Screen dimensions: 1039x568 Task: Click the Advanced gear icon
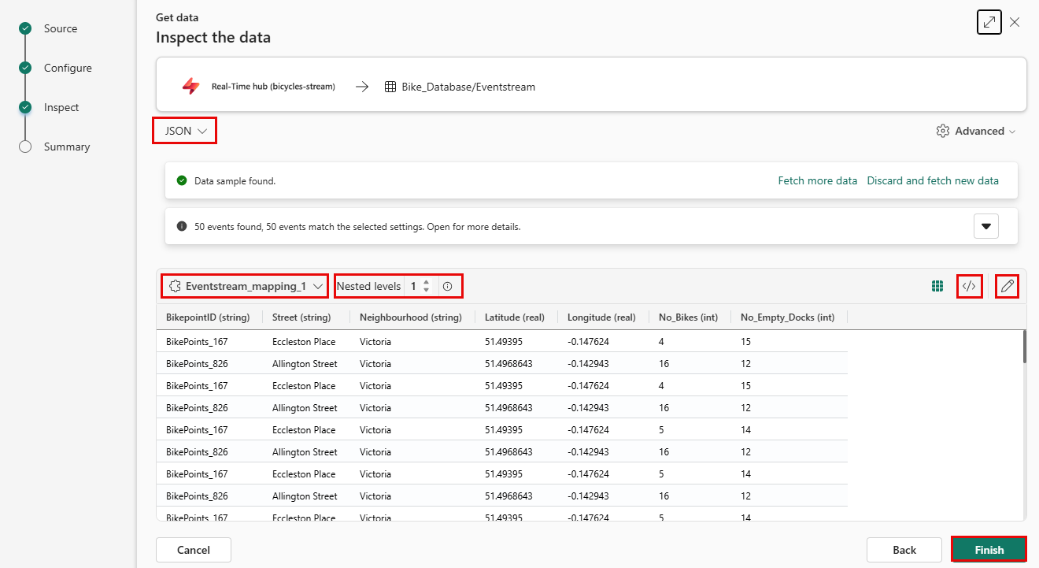[x=942, y=132]
